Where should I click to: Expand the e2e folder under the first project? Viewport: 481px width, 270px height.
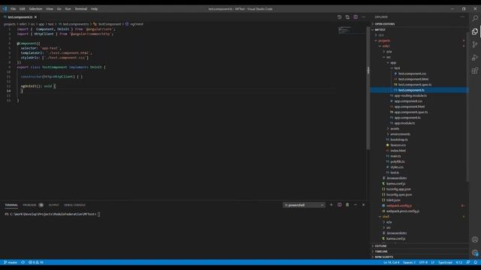[389, 52]
